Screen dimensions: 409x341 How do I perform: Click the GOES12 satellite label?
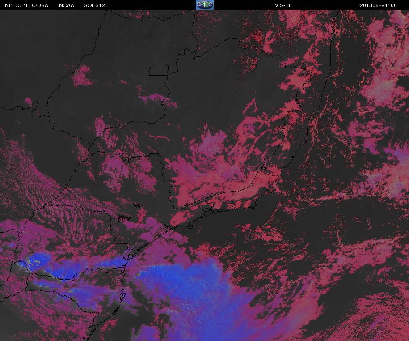click(x=94, y=5)
